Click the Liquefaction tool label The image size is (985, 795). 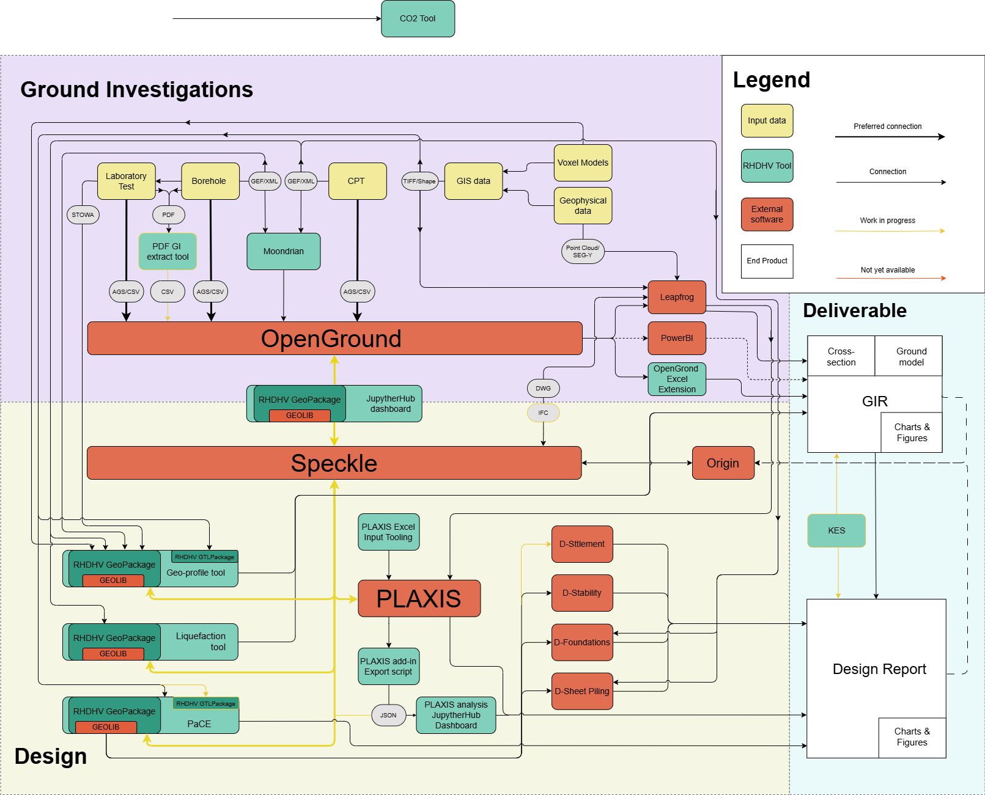tap(201, 642)
